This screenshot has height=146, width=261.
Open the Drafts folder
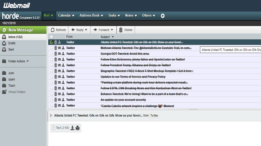tap(12, 43)
